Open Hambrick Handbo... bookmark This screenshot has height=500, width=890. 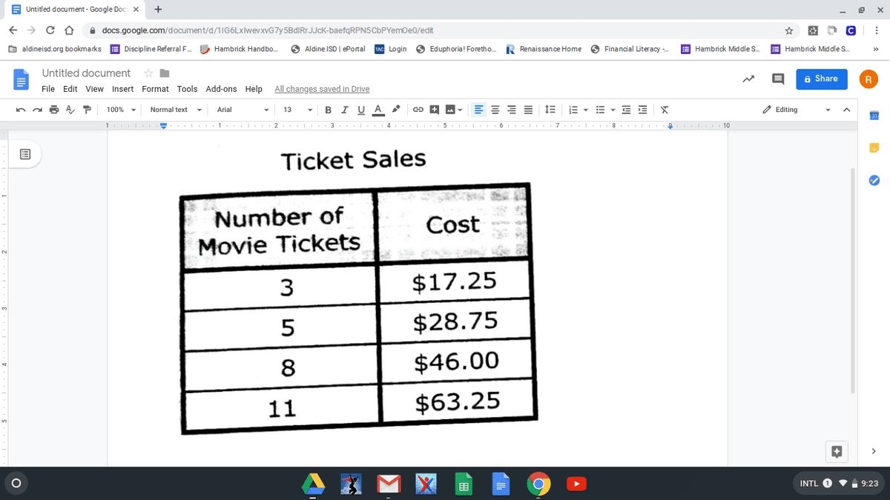point(239,49)
